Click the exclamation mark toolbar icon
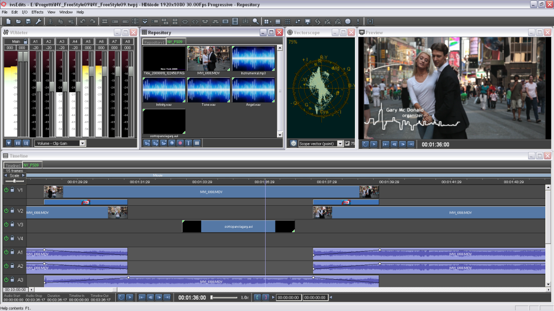This screenshot has width=554, height=311. 358,22
